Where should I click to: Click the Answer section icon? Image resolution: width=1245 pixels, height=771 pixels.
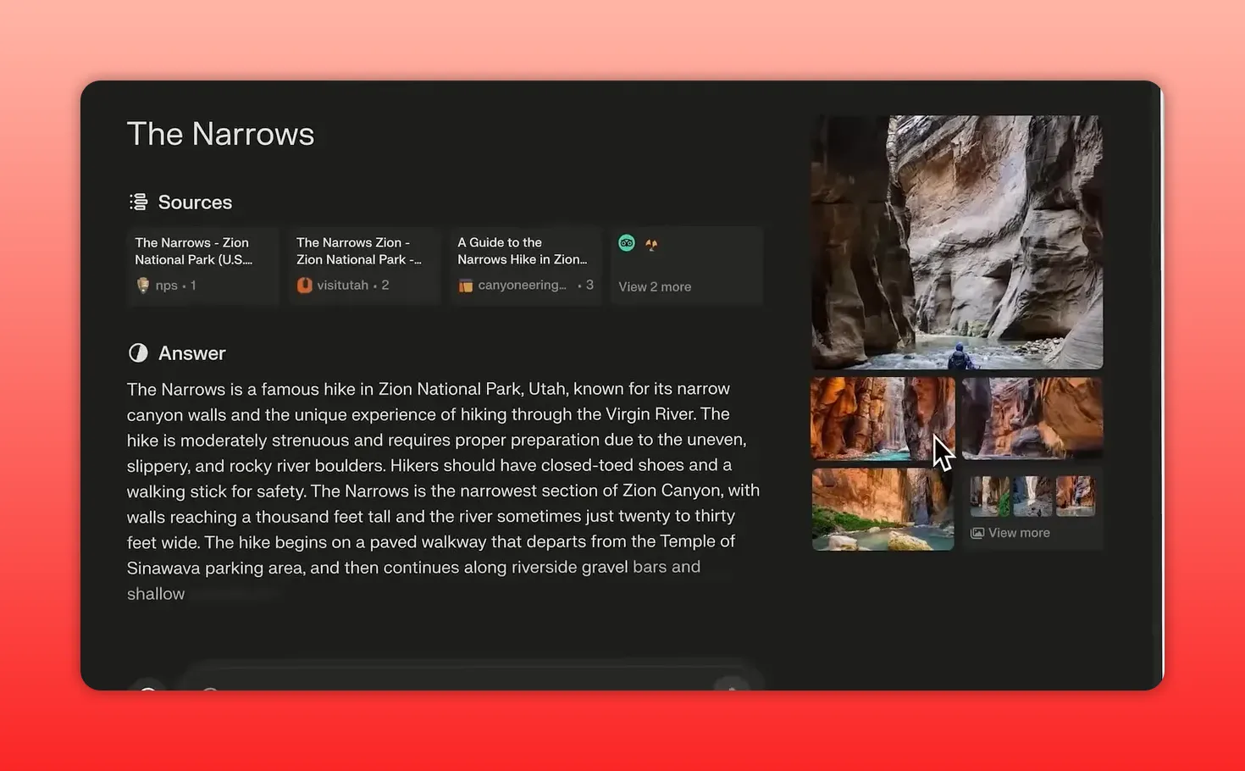[137, 352]
